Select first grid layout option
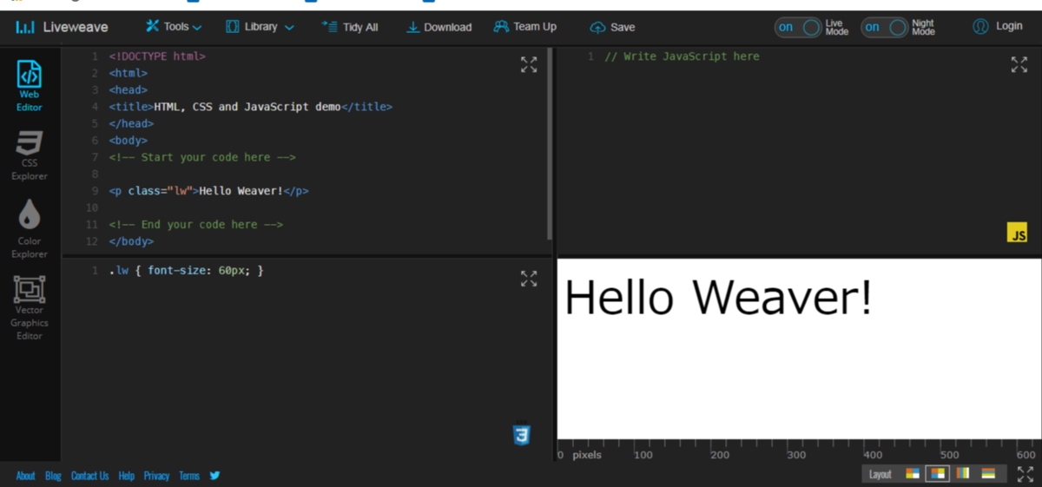The image size is (1042, 487). [x=913, y=474]
